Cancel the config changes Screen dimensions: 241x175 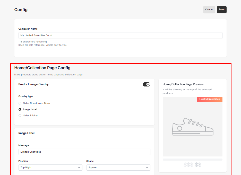click(x=209, y=10)
